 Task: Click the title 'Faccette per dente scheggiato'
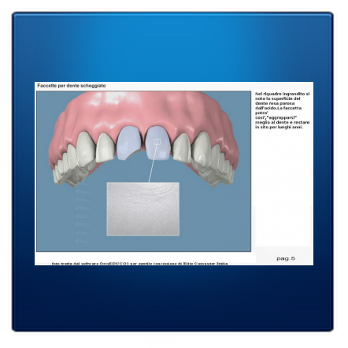72,86
